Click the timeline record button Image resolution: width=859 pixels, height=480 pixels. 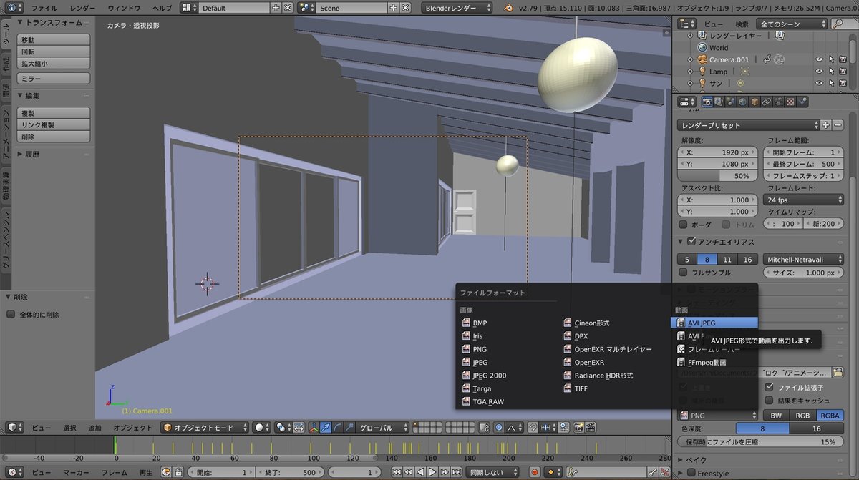click(535, 473)
